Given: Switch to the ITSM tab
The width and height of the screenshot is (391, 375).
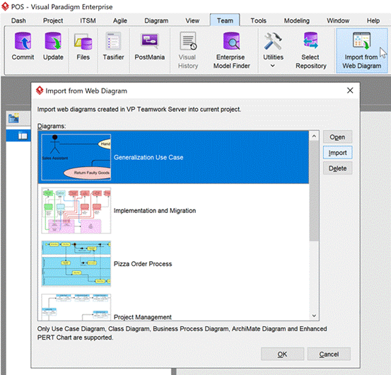Looking at the screenshot, I should (x=88, y=21).
